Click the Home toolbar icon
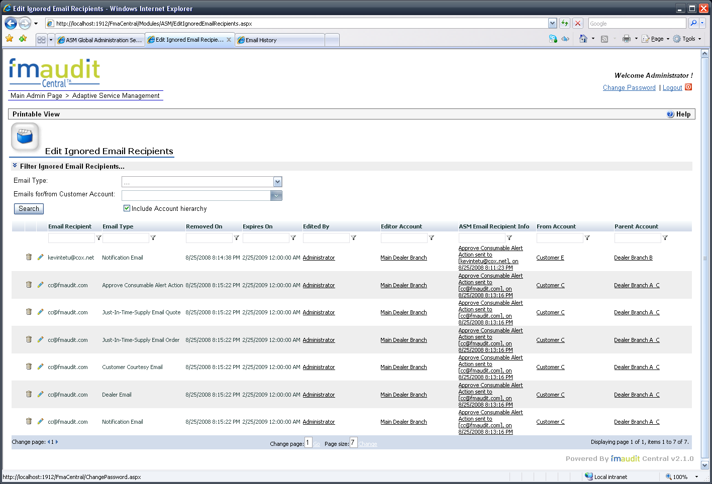 [583, 39]
